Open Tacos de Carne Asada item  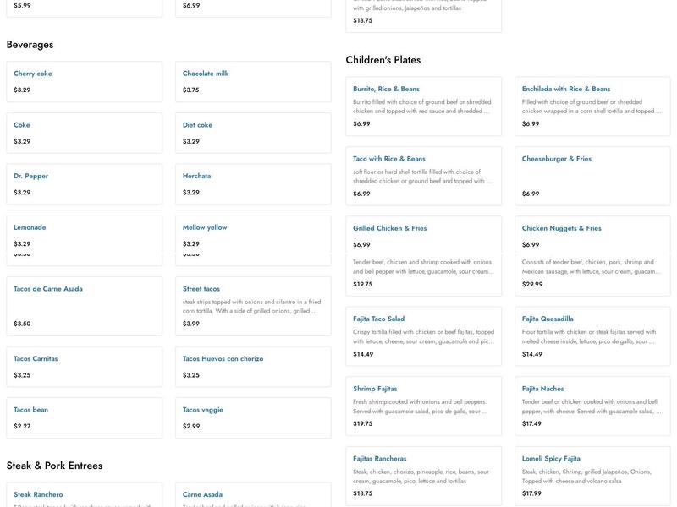point(84,306)
